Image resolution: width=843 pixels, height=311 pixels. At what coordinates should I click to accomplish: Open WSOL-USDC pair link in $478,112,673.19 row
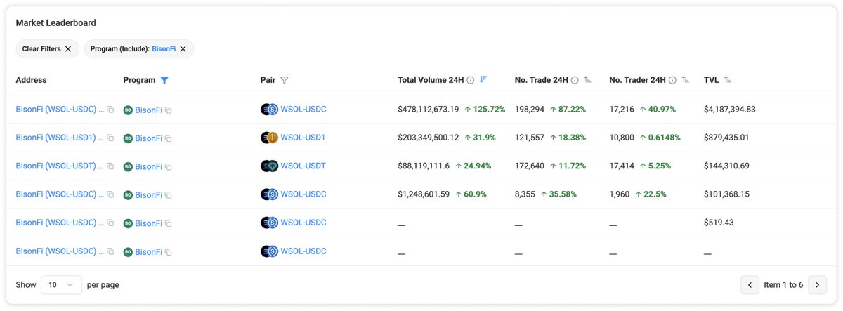tap(303, 109)
